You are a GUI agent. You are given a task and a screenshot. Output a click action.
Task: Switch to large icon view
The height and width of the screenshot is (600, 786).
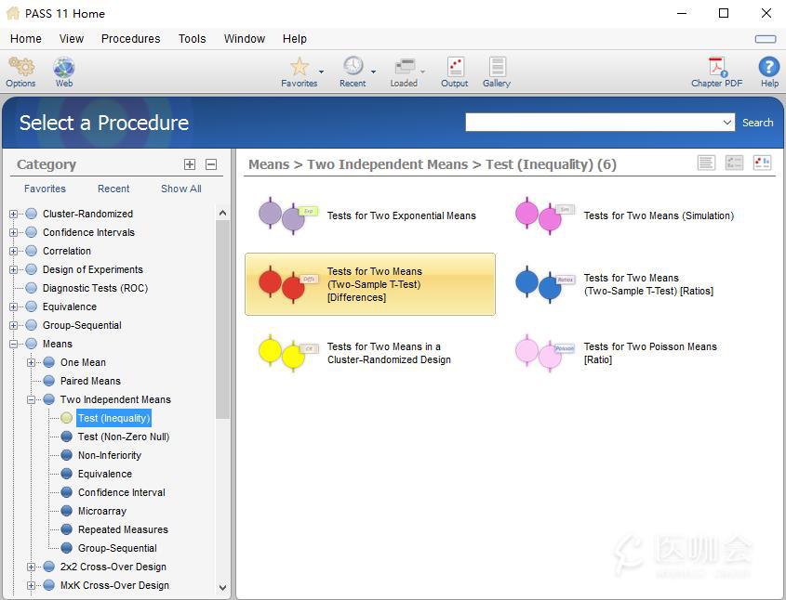pyautogui.click(x=763, y=163)
